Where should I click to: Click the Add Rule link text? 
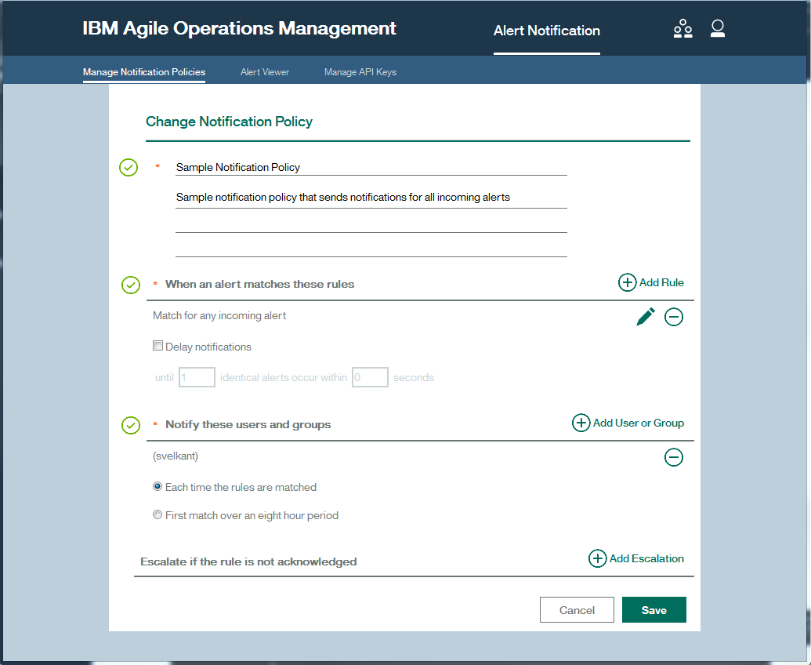pos(661,282)
